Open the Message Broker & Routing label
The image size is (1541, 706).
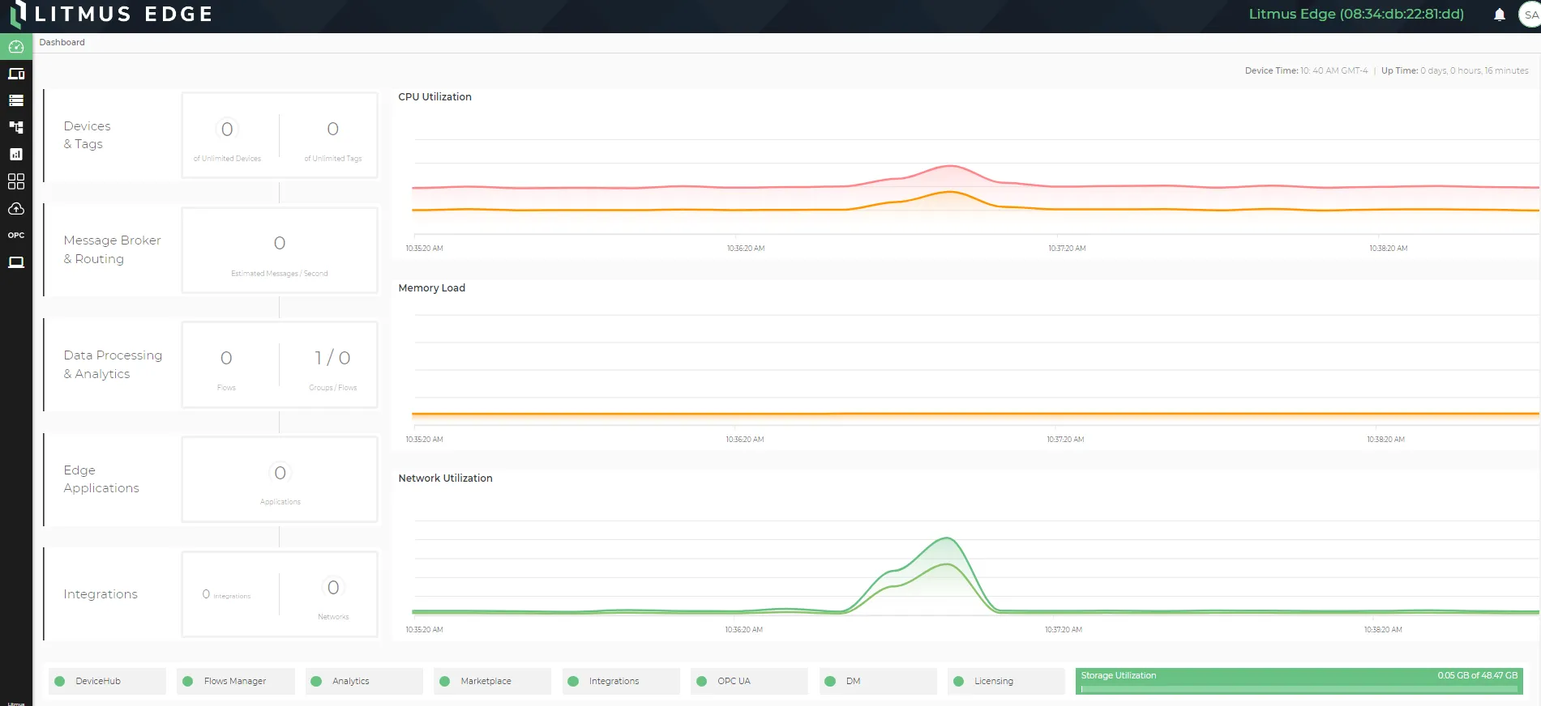112,249
